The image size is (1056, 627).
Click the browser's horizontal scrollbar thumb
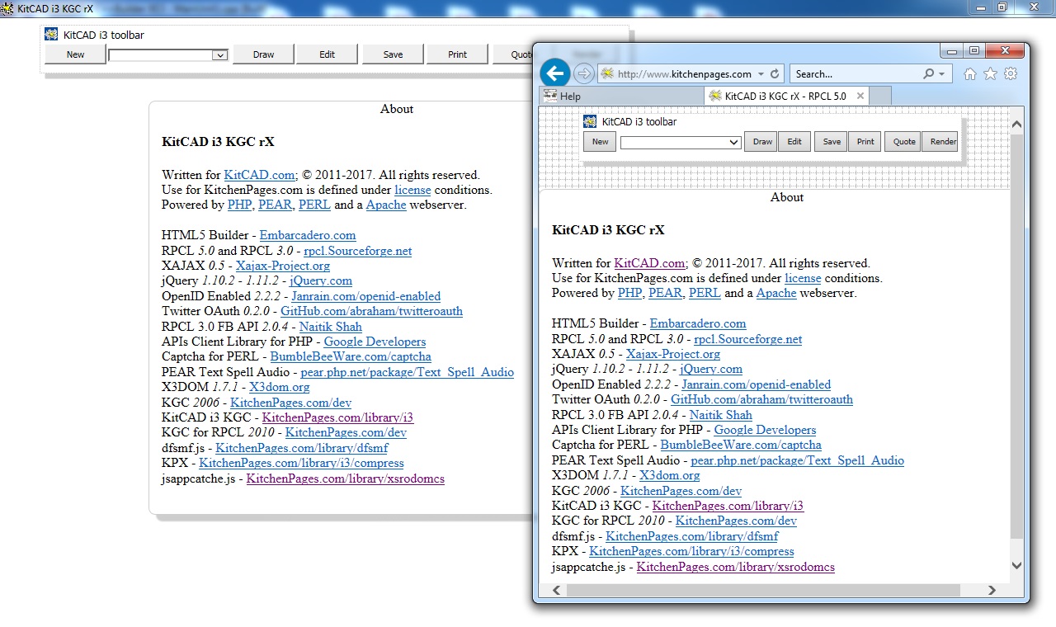(763, 591)
